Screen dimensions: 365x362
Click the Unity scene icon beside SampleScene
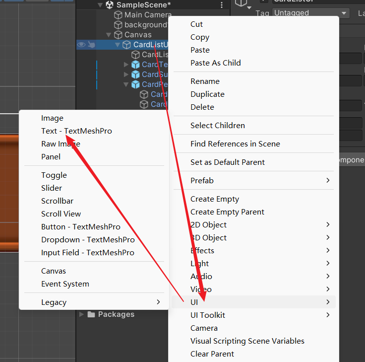110,4
